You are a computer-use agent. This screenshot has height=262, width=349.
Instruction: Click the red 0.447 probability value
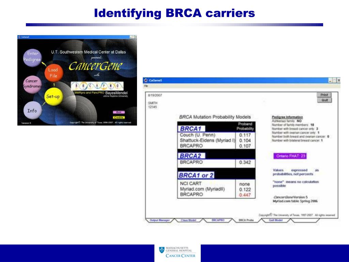[x=245, y=195]
